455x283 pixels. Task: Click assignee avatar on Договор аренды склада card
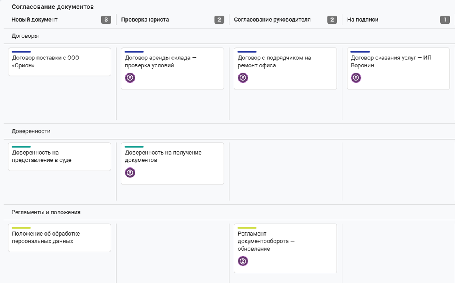pyautogui.click(x=130, y=78)
